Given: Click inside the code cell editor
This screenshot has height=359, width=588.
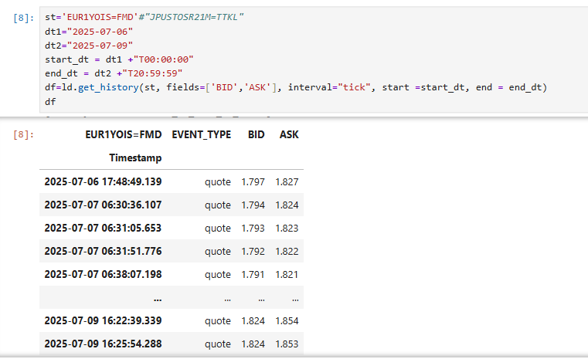Looking at the screenshot, I should (314, 59).
